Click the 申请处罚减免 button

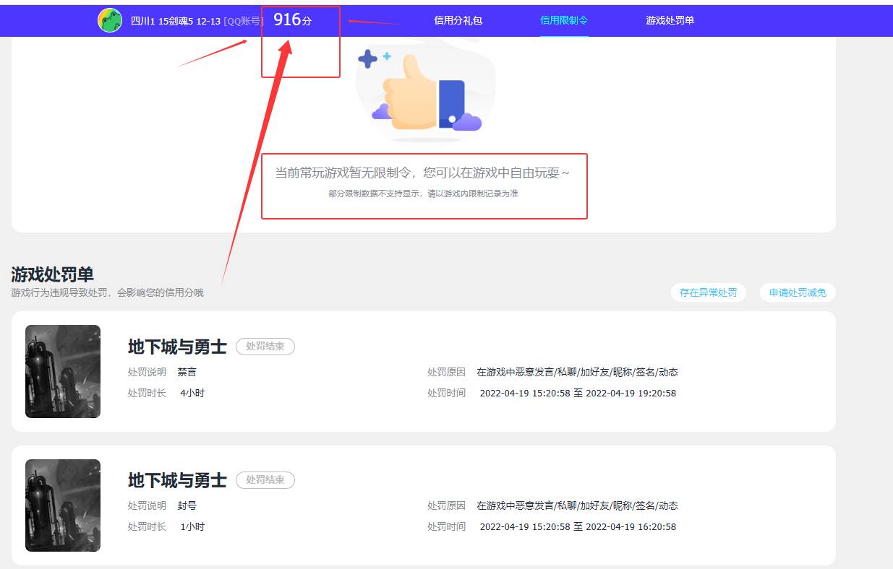[798, 292]
